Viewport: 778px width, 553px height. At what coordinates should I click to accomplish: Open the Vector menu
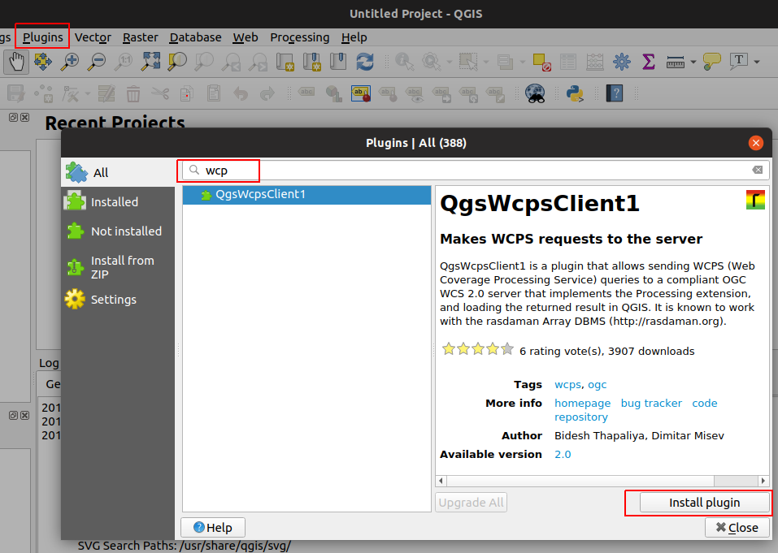pyautogui.click(x=93, y=37)
